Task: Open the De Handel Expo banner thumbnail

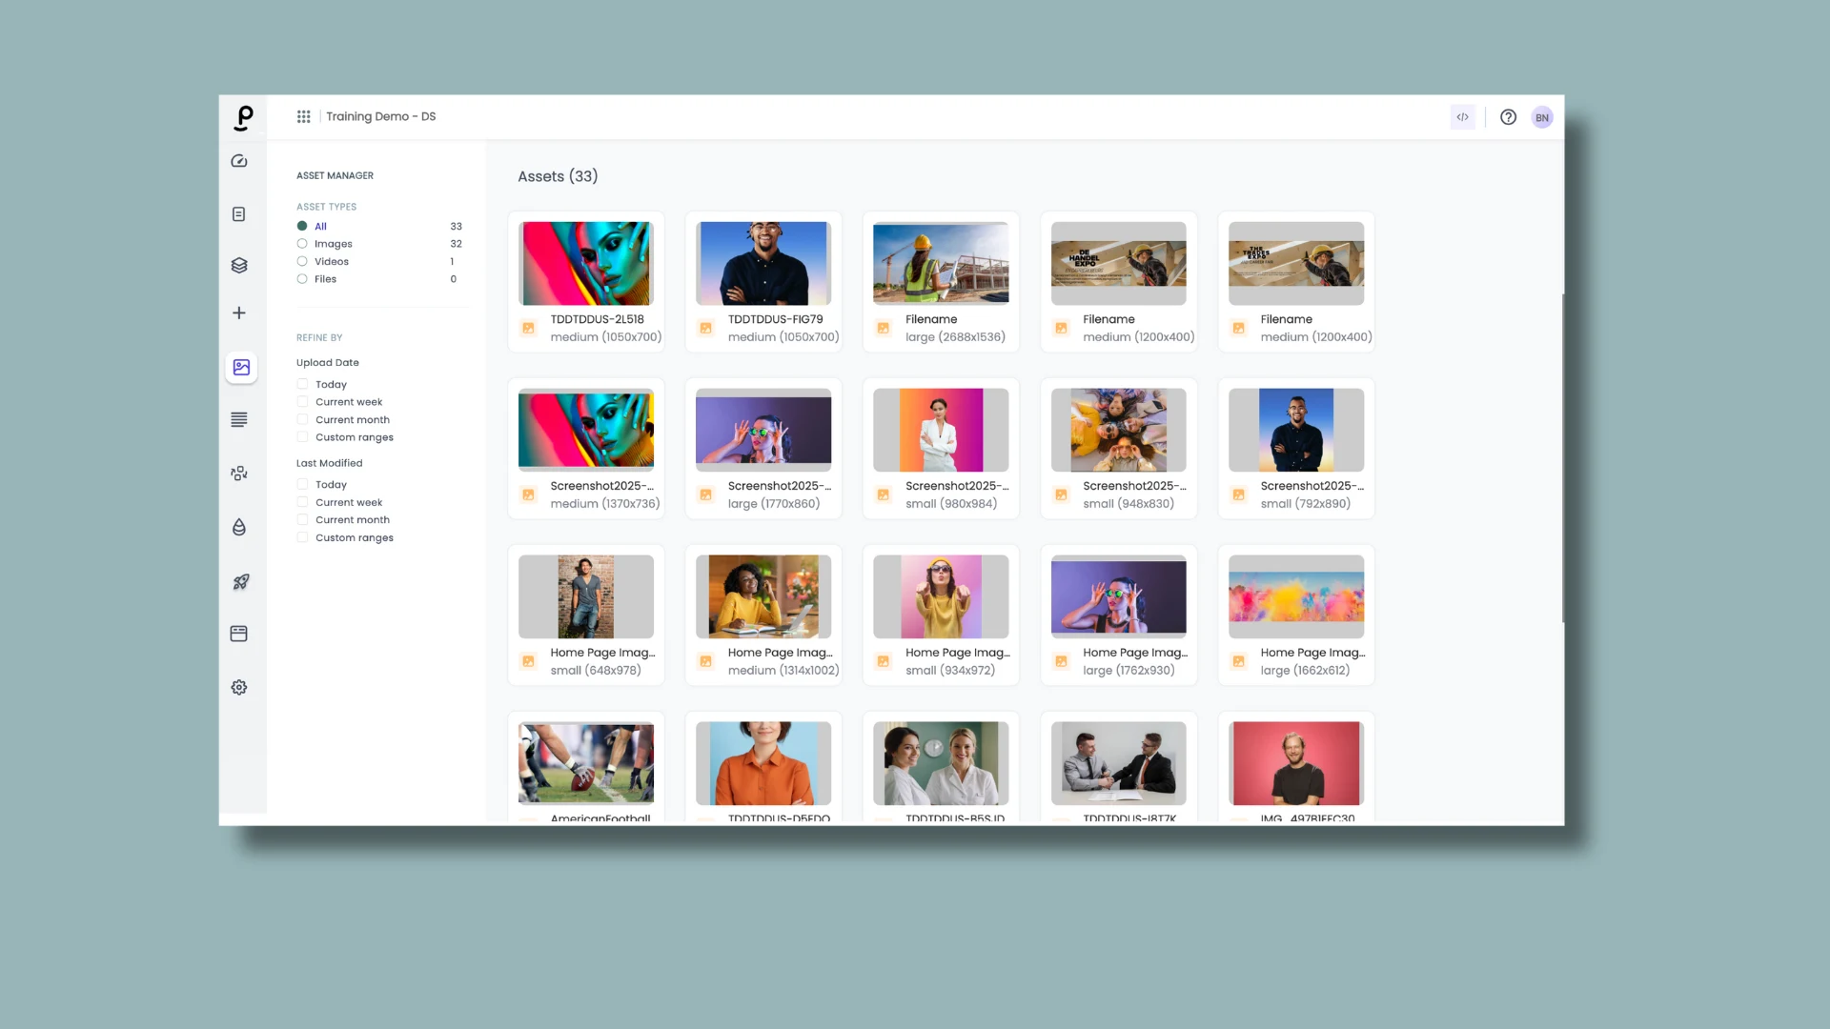Action: [1119, 263]
